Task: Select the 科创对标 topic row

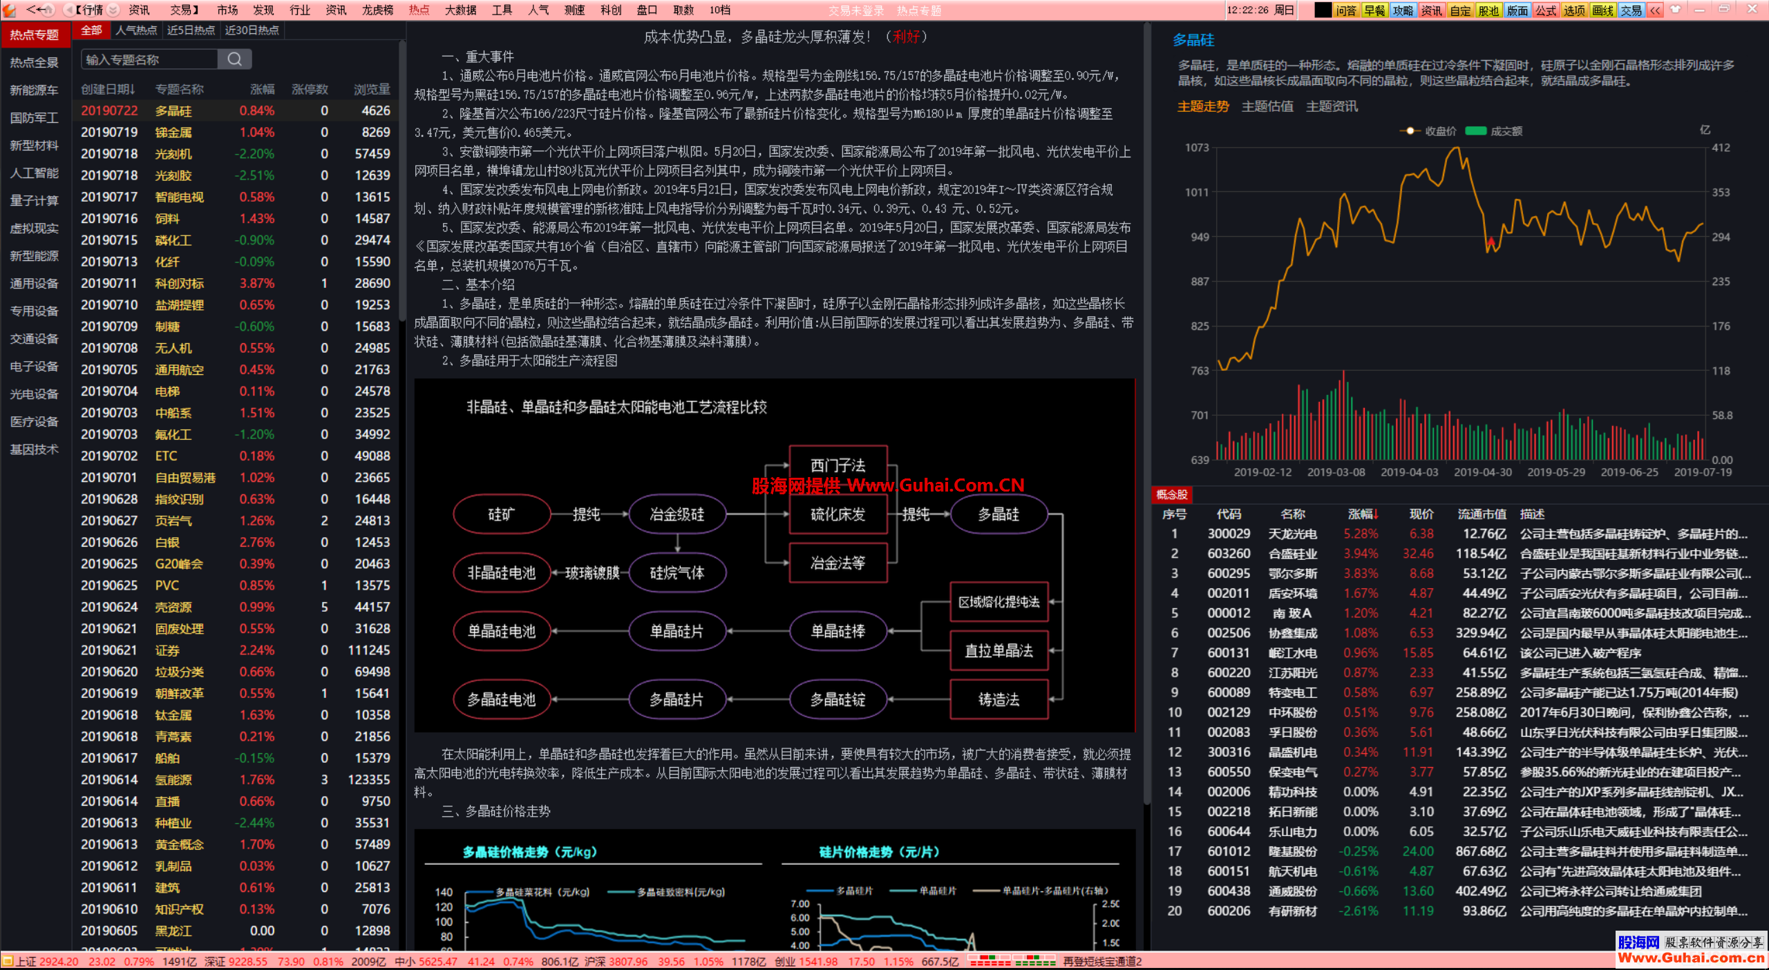Action: [236, 283]
